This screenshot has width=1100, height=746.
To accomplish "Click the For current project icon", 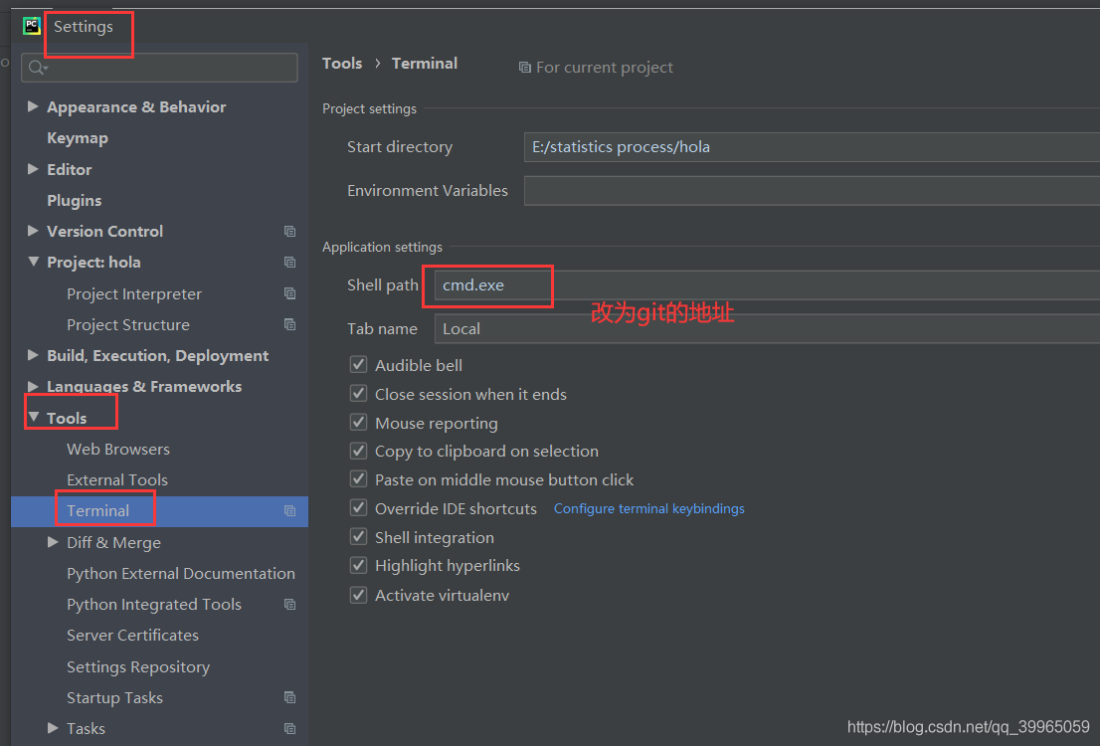I will (x=525, y=68).
